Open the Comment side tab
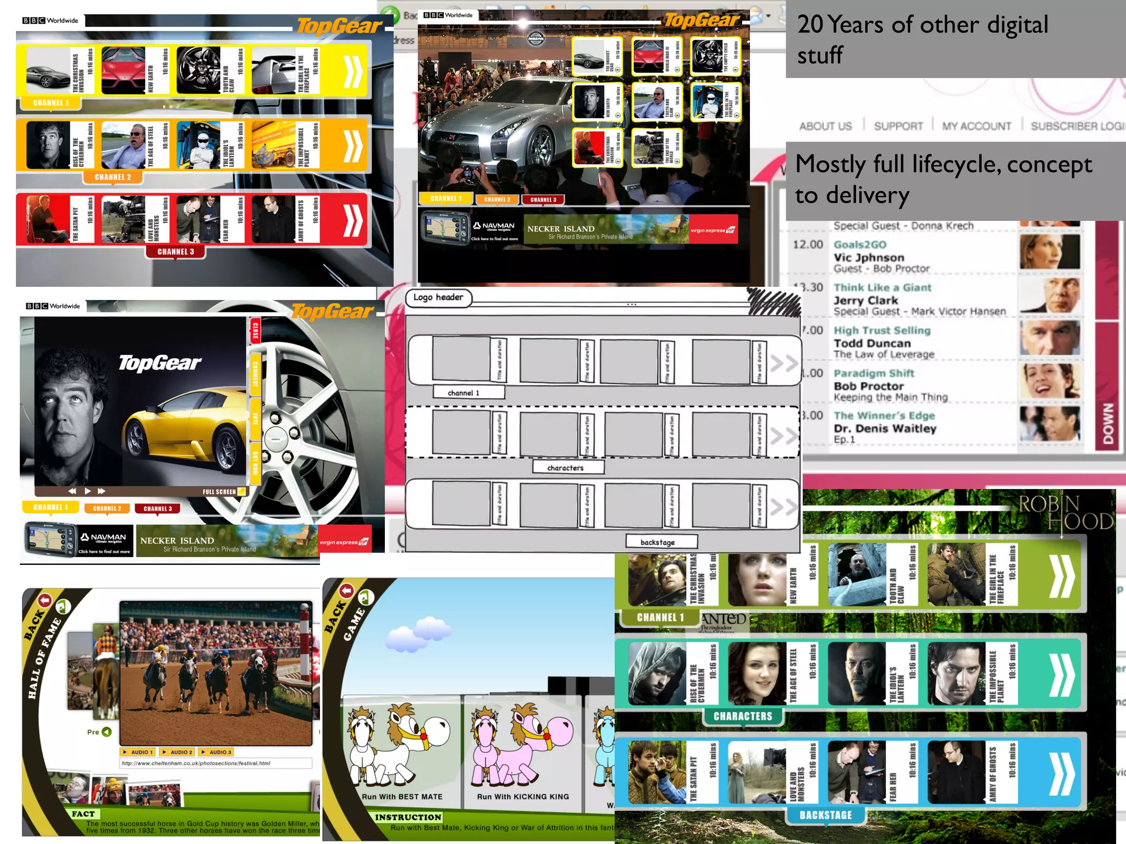This screenshot has height=844, width=1126. 255,373
